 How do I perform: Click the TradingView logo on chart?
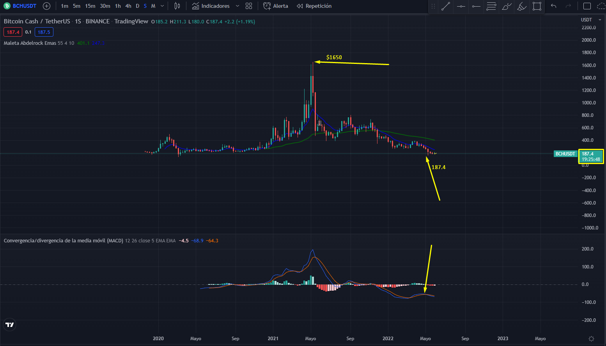(10, 325)
